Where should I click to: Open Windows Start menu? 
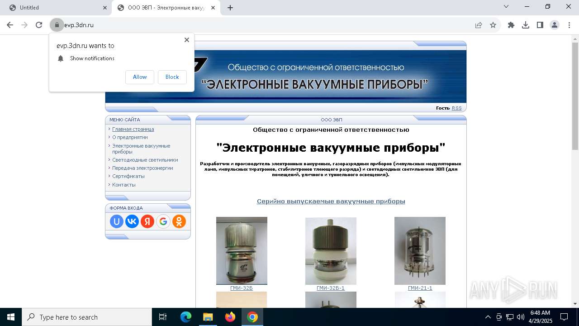pyautogui.click(x=11, y=317)
